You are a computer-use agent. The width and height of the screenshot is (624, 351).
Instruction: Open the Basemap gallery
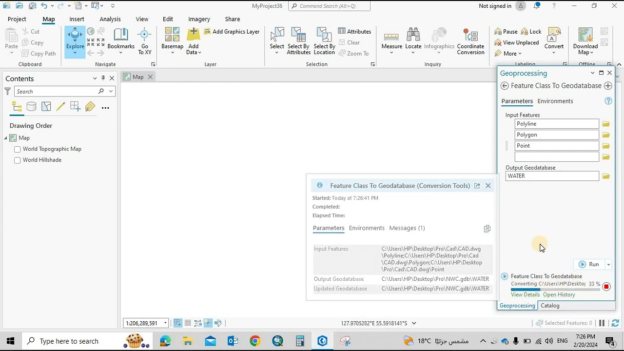point(172,41)
